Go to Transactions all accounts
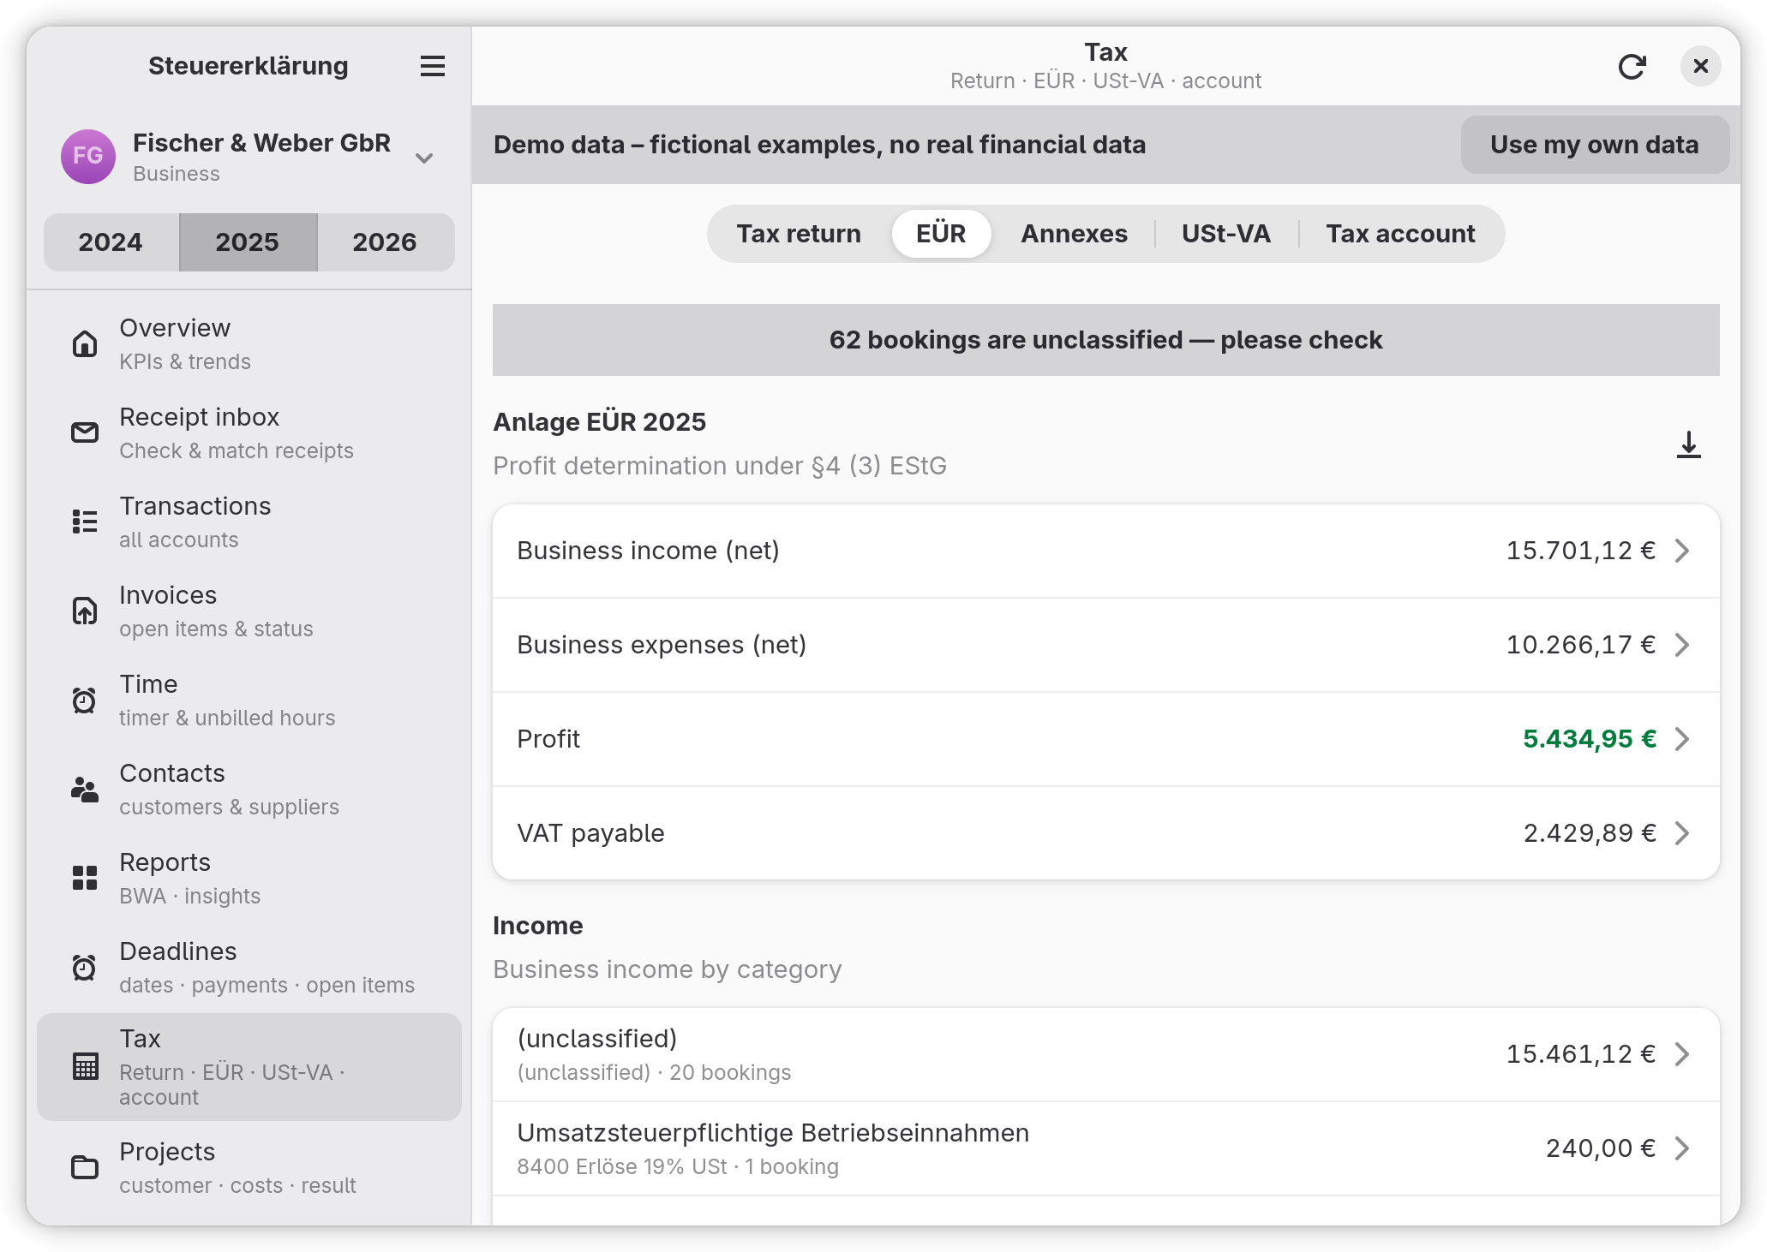This screenshot has height=1252, width=1767. 249,522
